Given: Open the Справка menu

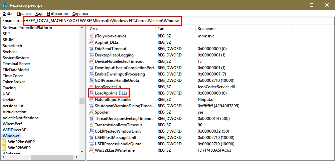Looking at the screenshot, I should pos(80,14).
